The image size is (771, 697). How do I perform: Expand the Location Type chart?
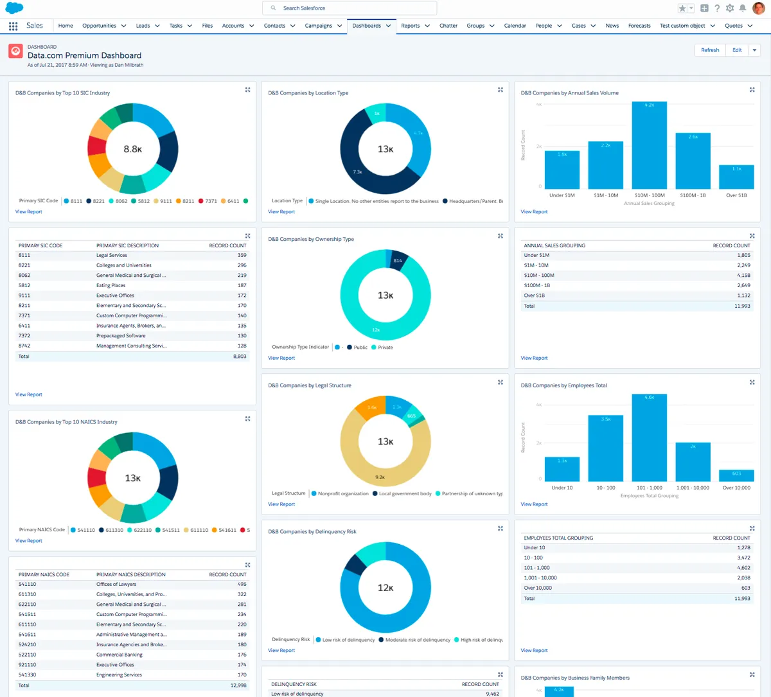coord(501,90)
